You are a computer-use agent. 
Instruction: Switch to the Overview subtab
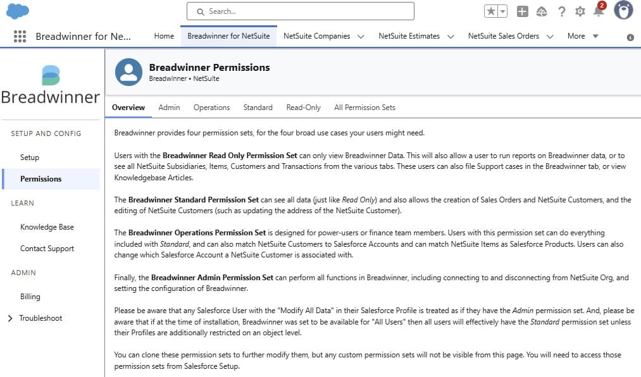(128, 108)
